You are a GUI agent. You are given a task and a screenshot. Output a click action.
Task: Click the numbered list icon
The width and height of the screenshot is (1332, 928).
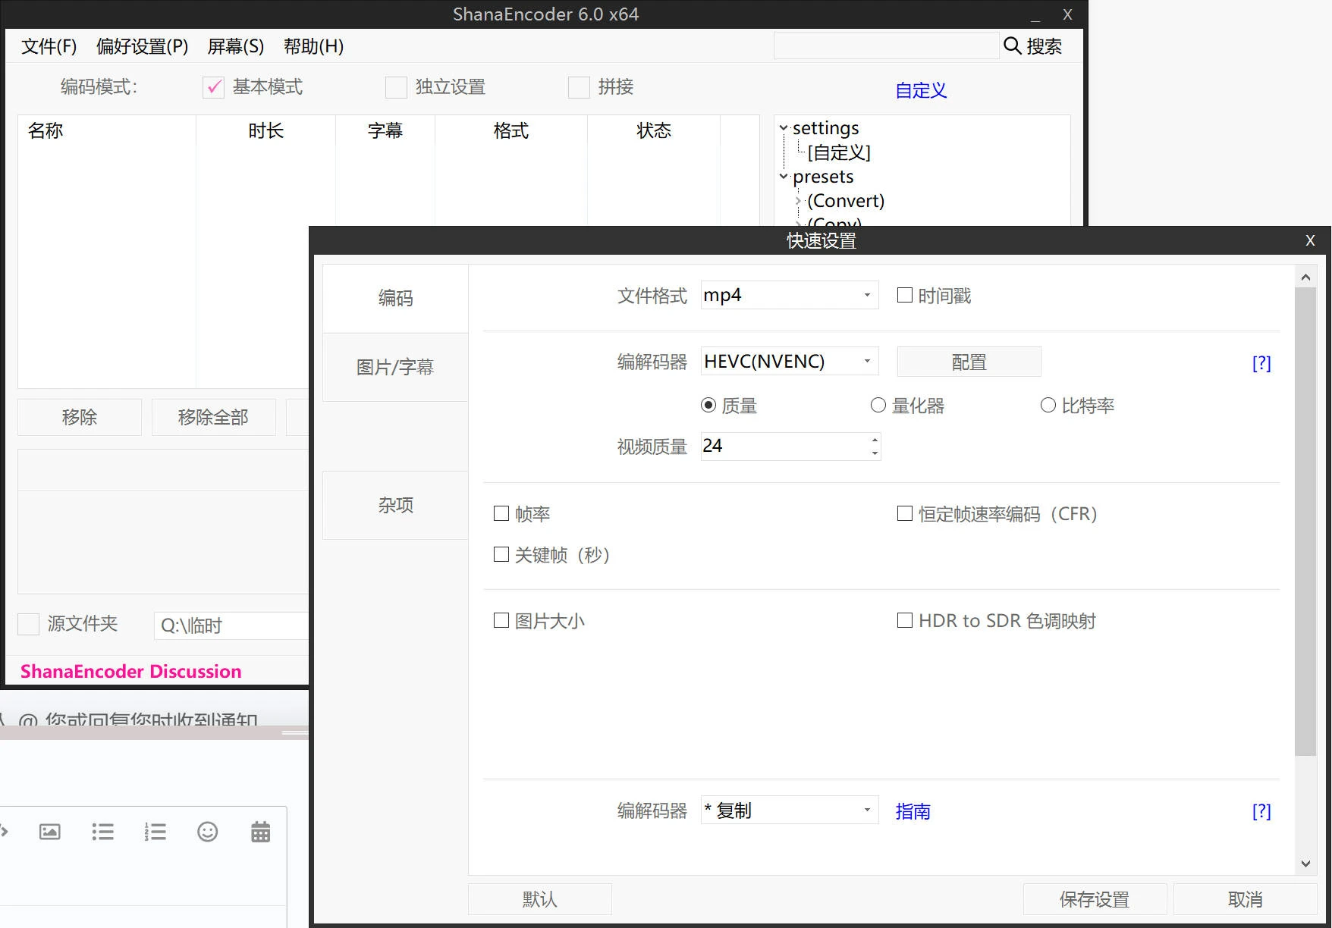pos(155,832)
